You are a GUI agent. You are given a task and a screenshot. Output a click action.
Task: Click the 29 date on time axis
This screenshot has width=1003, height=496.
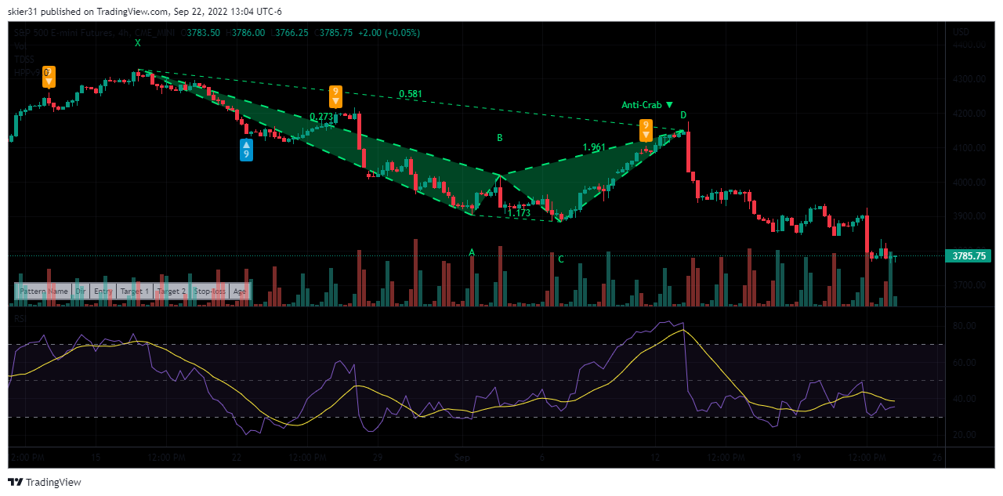pos(378,458)
